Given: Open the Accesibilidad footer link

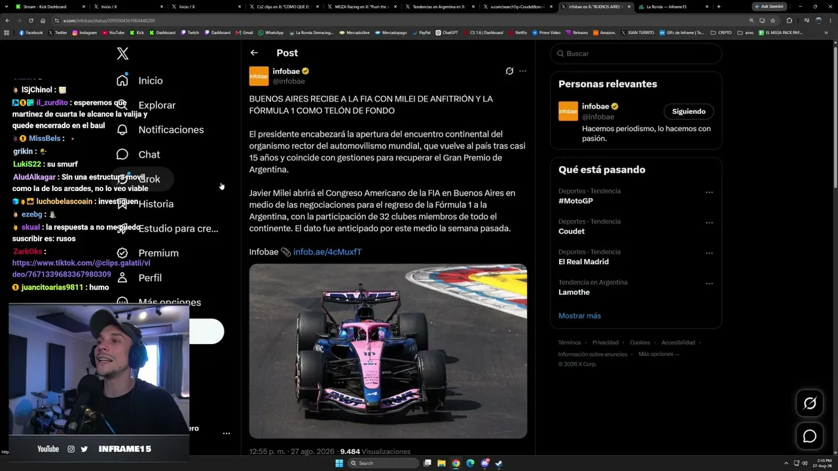Looking at the screenshot, I should (678, 342).
